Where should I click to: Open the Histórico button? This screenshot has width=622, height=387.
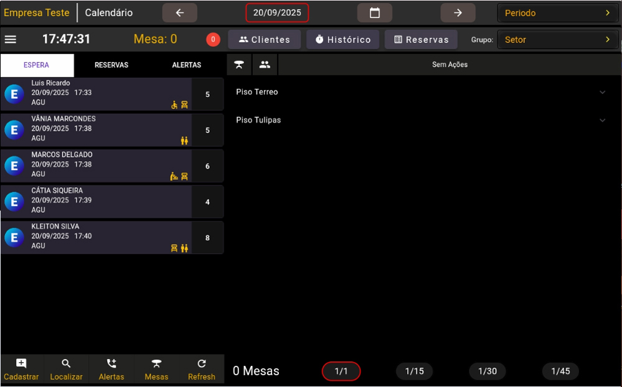point(342,40)
